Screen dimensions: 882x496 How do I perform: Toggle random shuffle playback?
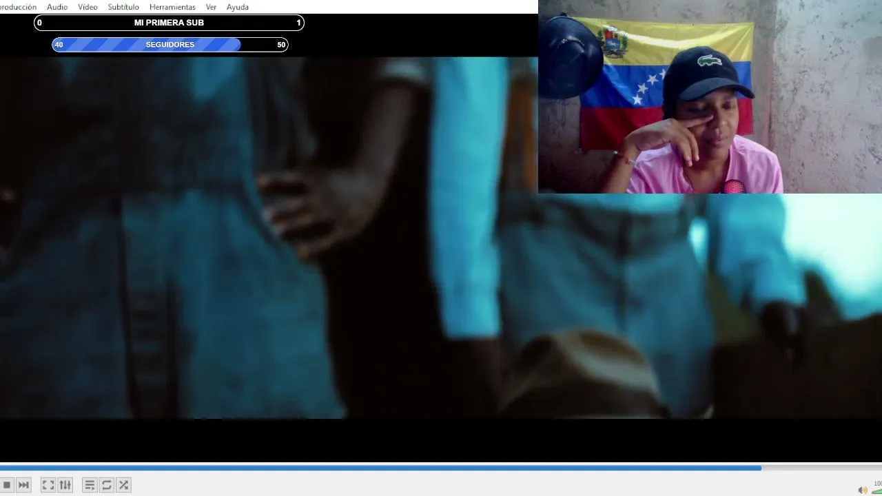(124, 485)
